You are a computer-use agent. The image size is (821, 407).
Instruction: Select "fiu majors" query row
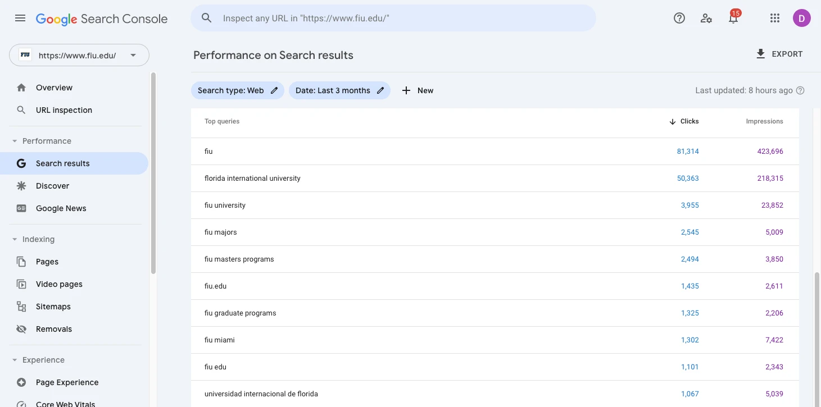tap(495, 232)
